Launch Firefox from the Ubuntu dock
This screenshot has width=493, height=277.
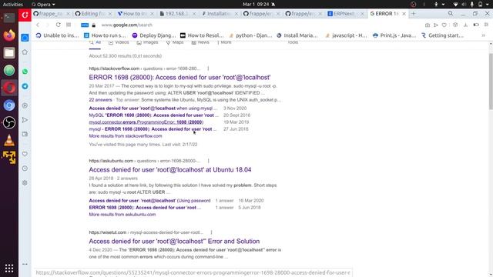point(9,35)
